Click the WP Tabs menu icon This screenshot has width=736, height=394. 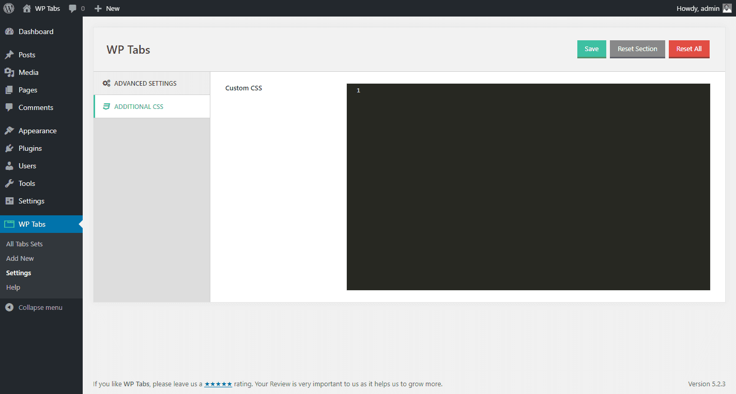coord(9,224)
